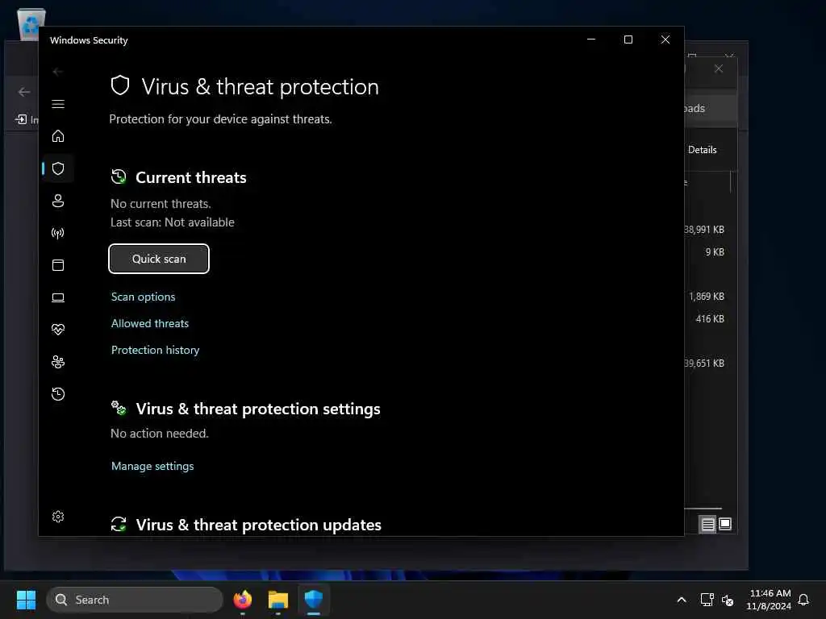Open Firewall & network protection sidebar icon
The width and height of the screenshot is (826, 619).
pos(58,233)
